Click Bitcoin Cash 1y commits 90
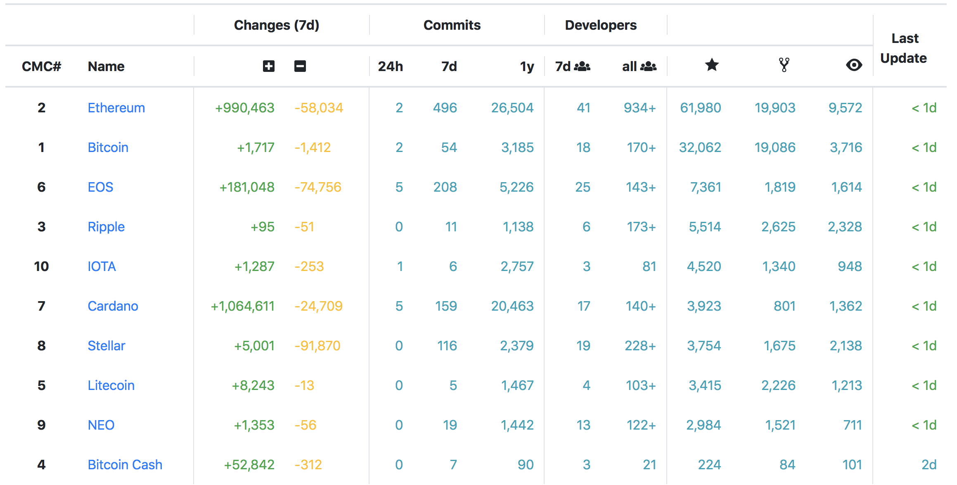The width and height of the screenshot is (957, 485). coord(526,465)
